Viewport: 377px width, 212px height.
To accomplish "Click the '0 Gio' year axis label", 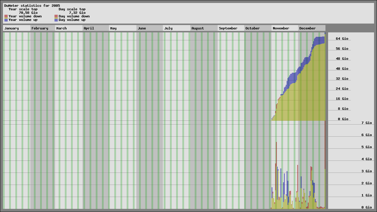I will pyautogui.click(x=343, y=119).
